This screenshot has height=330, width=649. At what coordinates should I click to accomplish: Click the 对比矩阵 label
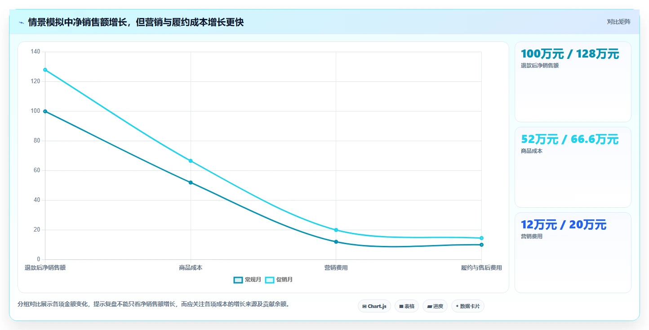(x=619, y=22)
